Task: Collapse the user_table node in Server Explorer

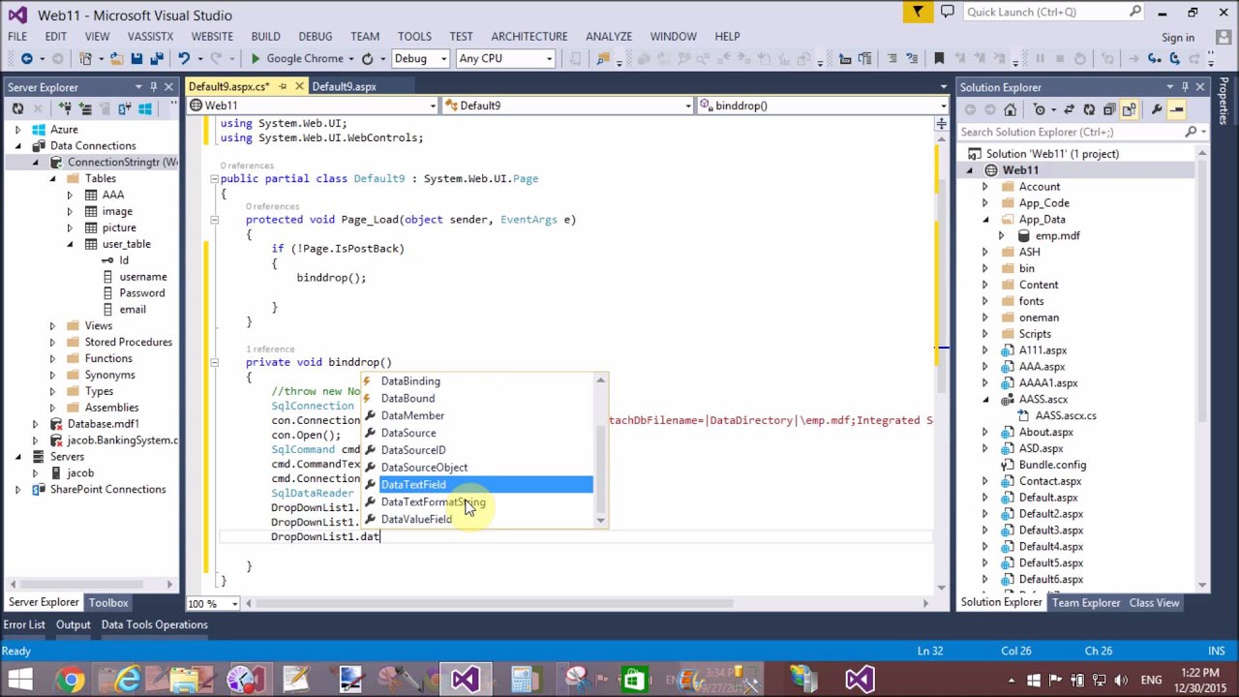Action: click(x=70, y=244)
